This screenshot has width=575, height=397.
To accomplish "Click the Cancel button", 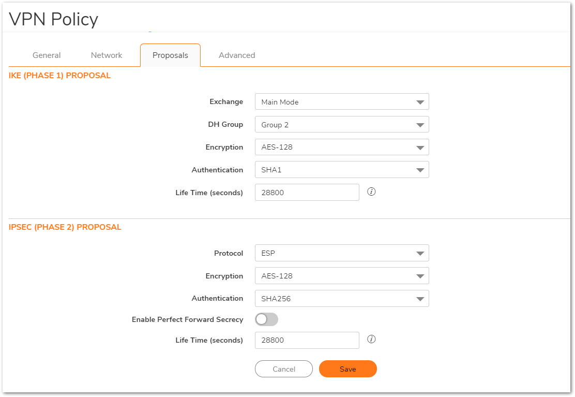I will pos(284,369).
